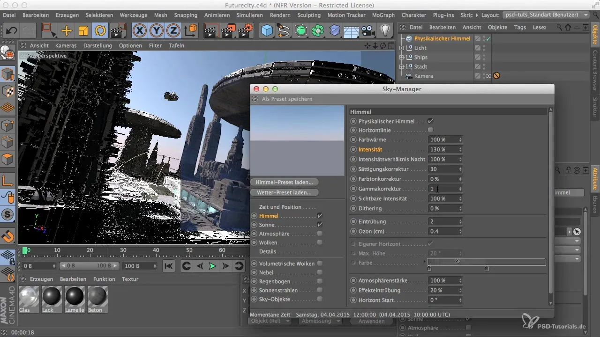Open the viewport Kameras menu
The height and width of the screenshot is (337, 600).
pos(66,45)
